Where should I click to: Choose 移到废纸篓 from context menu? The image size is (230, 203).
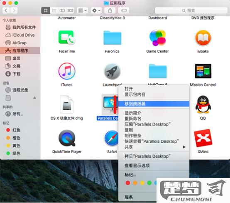(154, 104)
